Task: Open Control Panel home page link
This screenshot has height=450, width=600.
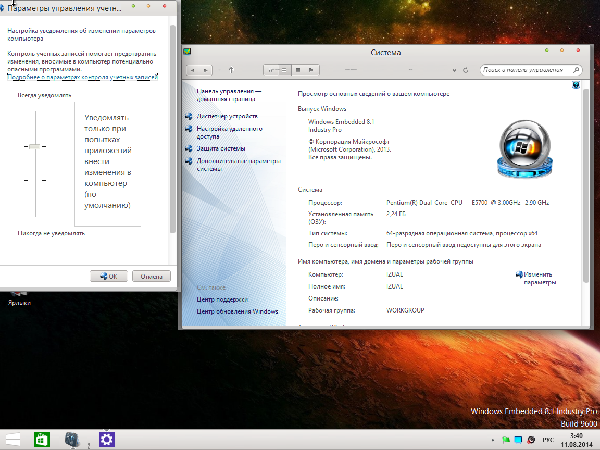Action: tap(229, 95)
